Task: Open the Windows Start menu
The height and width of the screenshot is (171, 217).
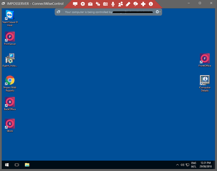Action: coord(7,165)
